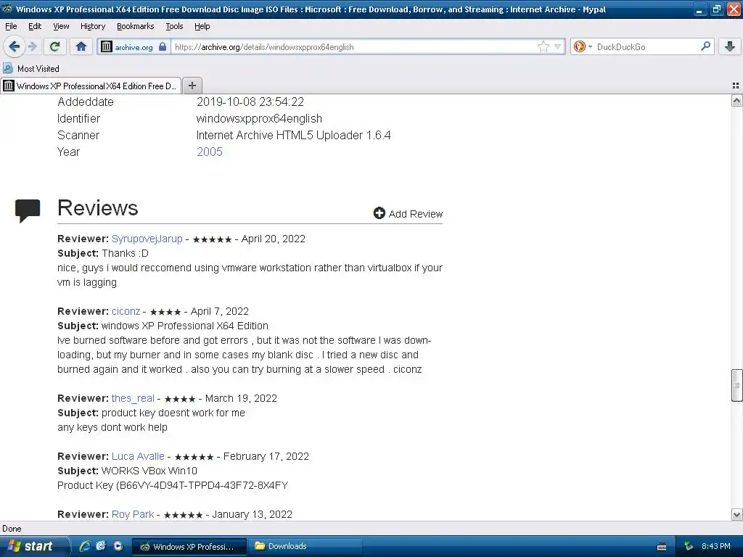The image size is (743, 557).
Task: Open a new tab with plus button
Action: coord(192,86)
